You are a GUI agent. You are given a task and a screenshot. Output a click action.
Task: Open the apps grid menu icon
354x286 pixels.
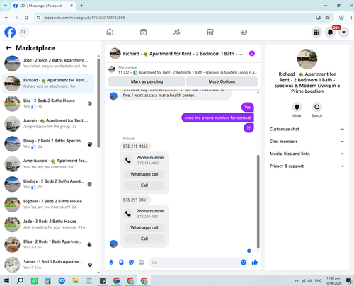[x=316, y=32]
